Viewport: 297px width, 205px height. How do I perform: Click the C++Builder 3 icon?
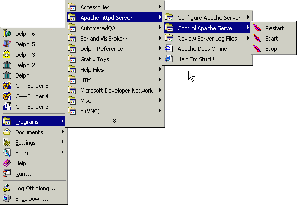click(7, 107)
